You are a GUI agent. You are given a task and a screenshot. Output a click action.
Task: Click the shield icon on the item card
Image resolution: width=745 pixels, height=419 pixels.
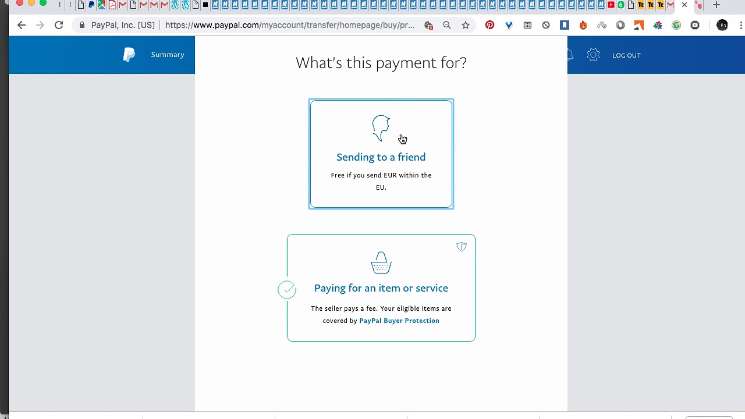[462, 247]
